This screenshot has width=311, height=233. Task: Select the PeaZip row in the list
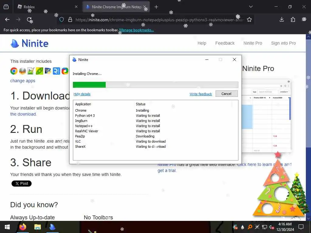155,136
